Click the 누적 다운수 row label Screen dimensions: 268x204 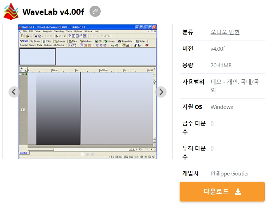click(x=194, y=153)
